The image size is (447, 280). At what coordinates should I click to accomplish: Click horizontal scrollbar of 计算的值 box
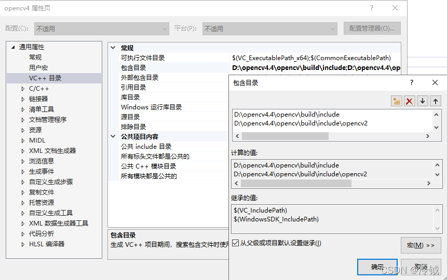click(x=296, y=184)
